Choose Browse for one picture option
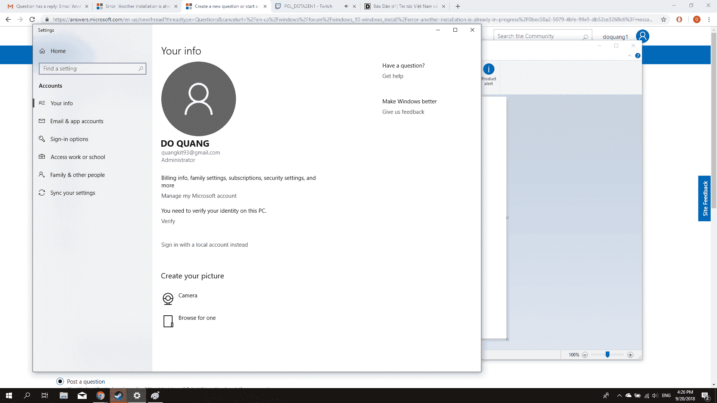 pyautogui.click(x=189, y=321)
